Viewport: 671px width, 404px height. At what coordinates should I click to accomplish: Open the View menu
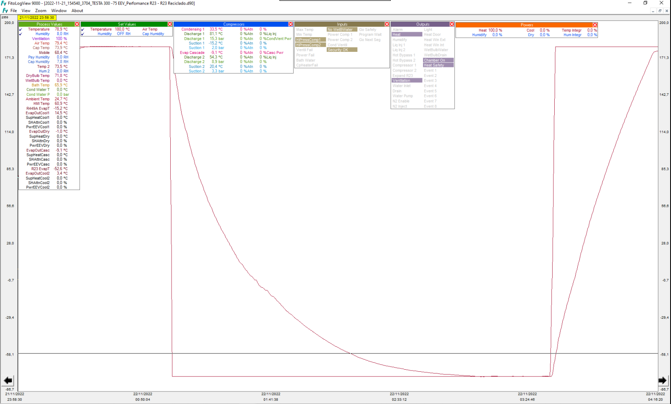click(x=26, y=11)
